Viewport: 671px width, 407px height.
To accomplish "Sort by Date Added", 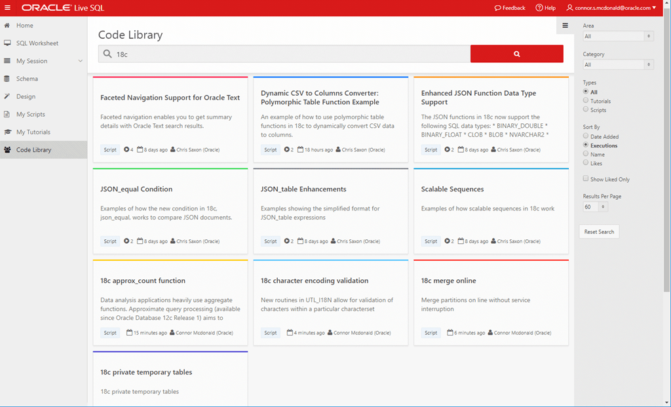I will (585, 136).
